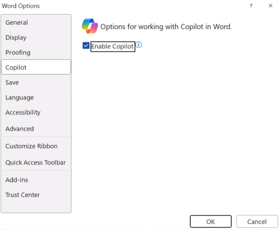This screenshot has height=230, width=279.
Task: Show the Accessibility options
Action: point(23,112)
